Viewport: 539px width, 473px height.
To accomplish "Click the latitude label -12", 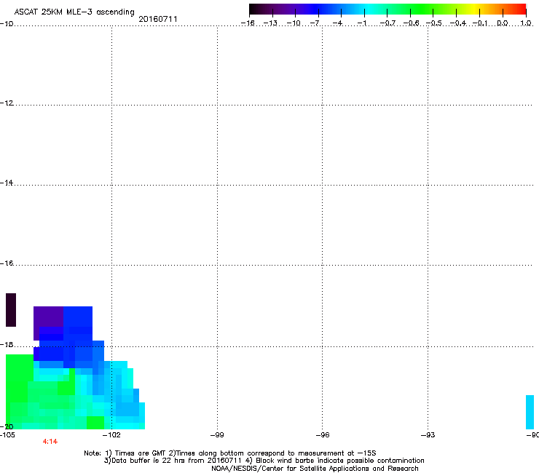I will click(7, 103).
